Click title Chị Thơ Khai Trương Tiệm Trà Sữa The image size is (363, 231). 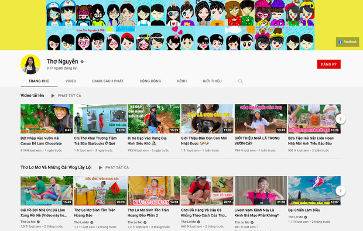pos(95,141)
